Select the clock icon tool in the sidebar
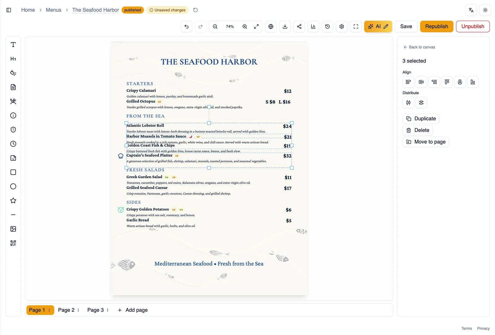495x335 pixels. (13, 144)
